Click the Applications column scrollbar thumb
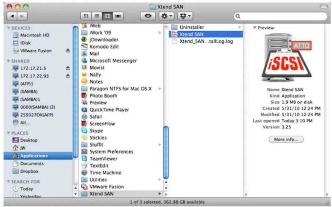 point(166,152)
